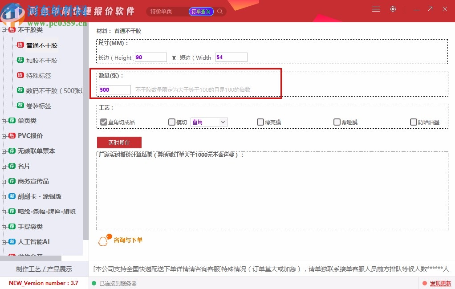This screenshot has width=455, height=289.
Task: Click the 实时算价 button
Action: coord(119,142)
